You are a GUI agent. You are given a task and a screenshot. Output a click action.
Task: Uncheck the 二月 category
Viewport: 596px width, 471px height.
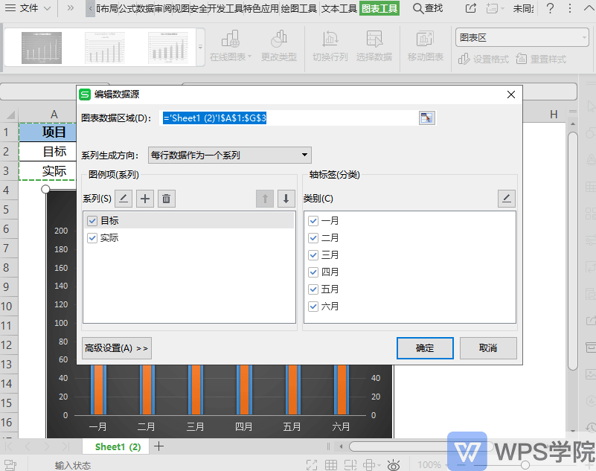click(313, 238)
